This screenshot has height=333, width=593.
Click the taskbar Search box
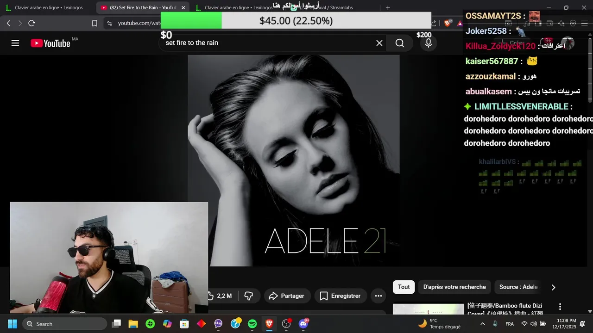click(x=65, y=324)
